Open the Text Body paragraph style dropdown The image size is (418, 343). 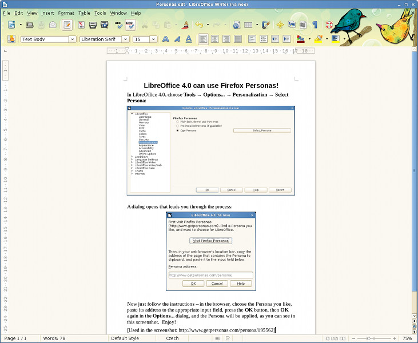(72, 39)
